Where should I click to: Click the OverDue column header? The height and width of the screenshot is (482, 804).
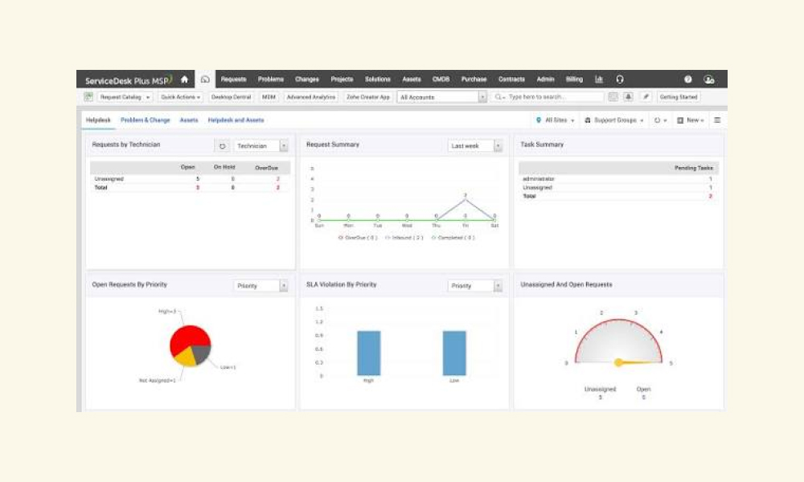[267, 168]
